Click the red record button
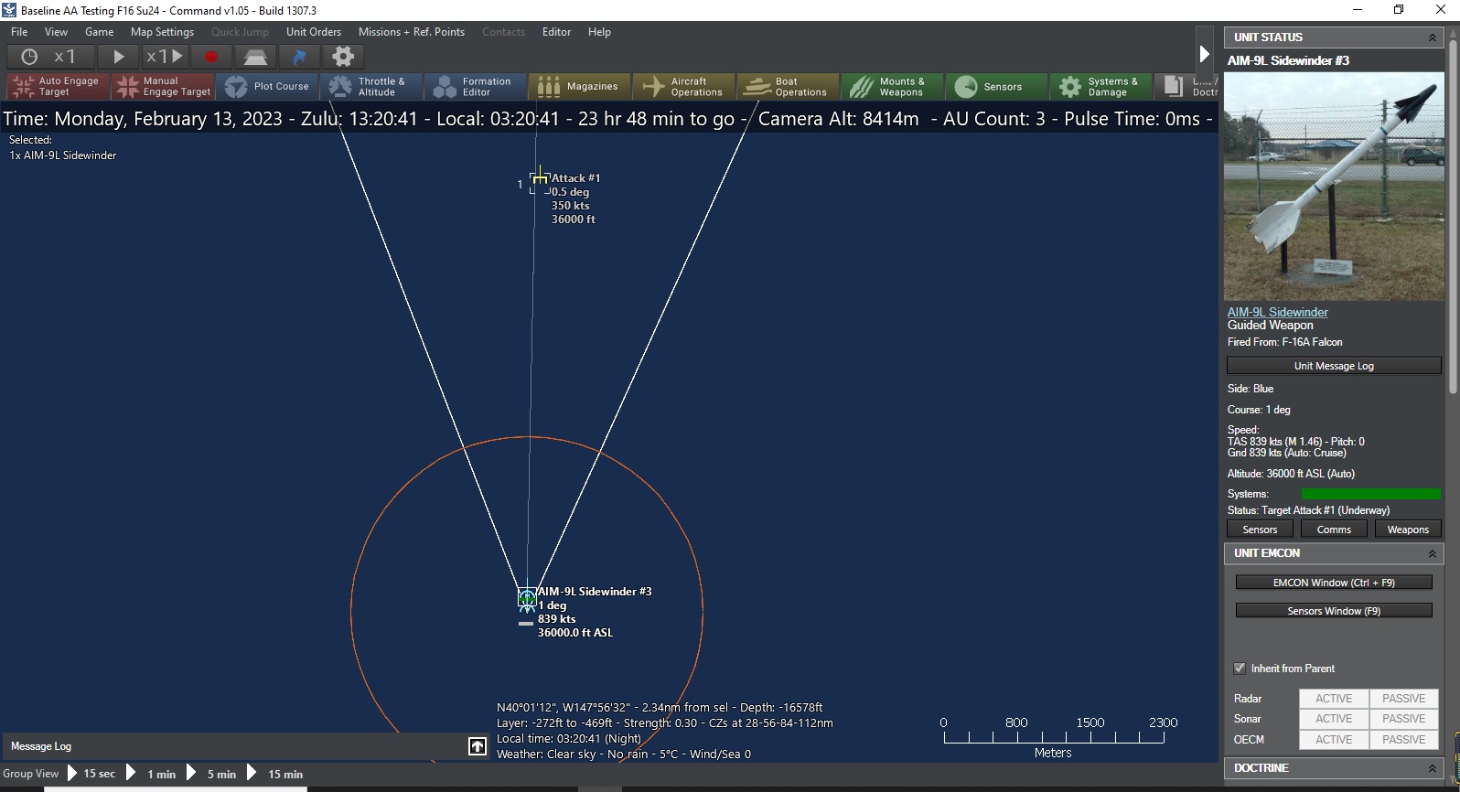Viewport: 1460px width, 792px height. point(211,57)
